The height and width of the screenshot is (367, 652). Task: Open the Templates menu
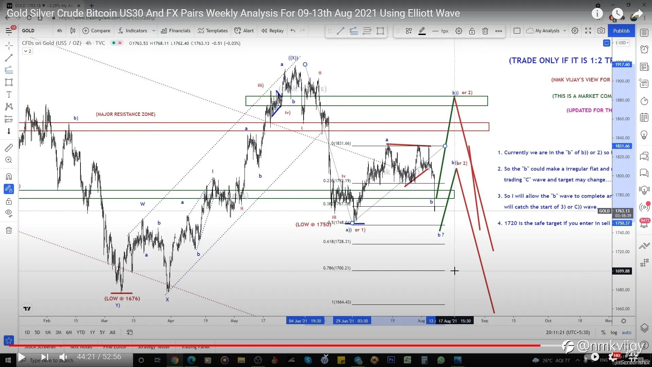tap(213, 31)
